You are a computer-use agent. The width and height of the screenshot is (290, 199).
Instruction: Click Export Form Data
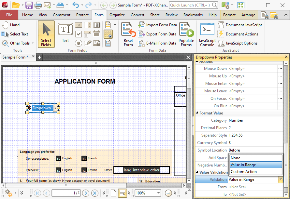[x=157, y=34]
